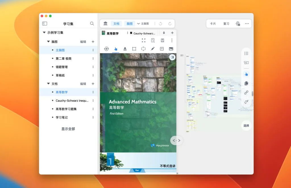
Task: Click the copy pages icon in mindmap toolbar
Action: (246, 83)
